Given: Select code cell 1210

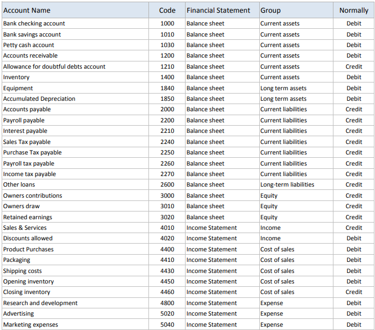Looking at the screenshot, I should coord(167,66).
